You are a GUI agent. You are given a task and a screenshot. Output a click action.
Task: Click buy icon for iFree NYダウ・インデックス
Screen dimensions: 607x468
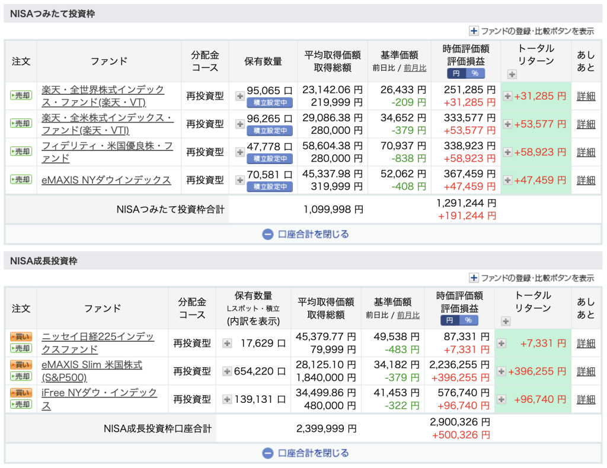pyautogui.click(x=21, y=393)
